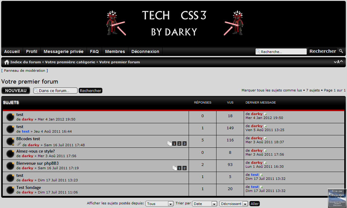The width and height of the screenshot is (347, 208).
Task: Click the Forum Info-PC badge image
Action: pyautogui.click(x=337, y=198)
